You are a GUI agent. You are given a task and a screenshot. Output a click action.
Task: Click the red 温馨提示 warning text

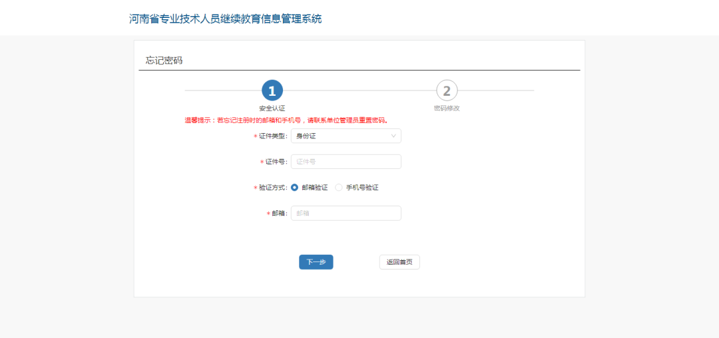(286, 120)
